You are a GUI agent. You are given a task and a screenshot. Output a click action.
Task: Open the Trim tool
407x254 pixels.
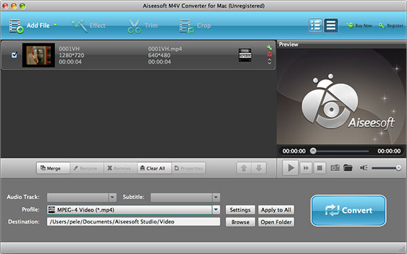pos(142,26)
